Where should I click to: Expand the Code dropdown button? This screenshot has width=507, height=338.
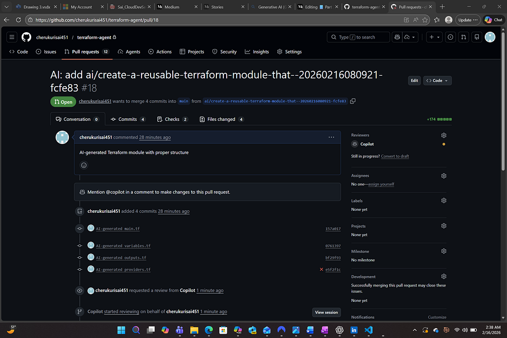click(x=438, y=81)
